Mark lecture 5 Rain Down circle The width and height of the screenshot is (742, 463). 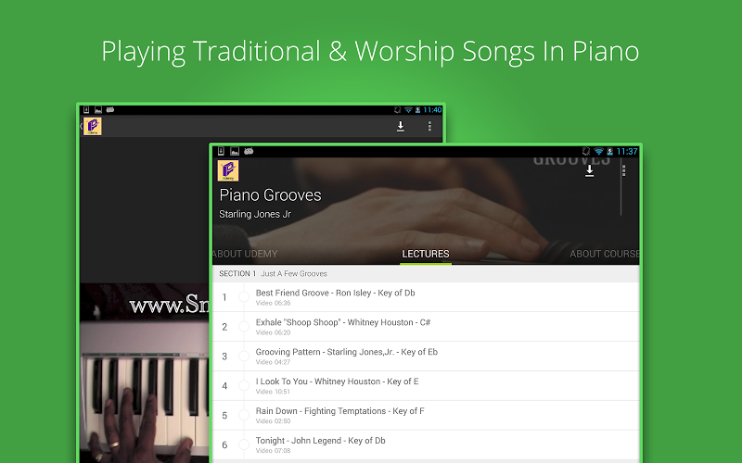pyautogui.click(x=244, y=415)
